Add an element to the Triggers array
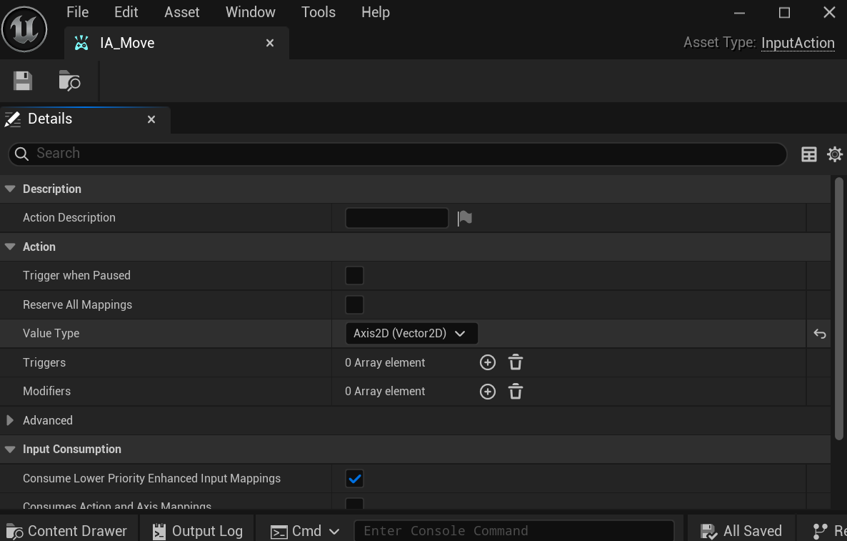The width and height of the screenshot is (847, 541). coord(487,362)
